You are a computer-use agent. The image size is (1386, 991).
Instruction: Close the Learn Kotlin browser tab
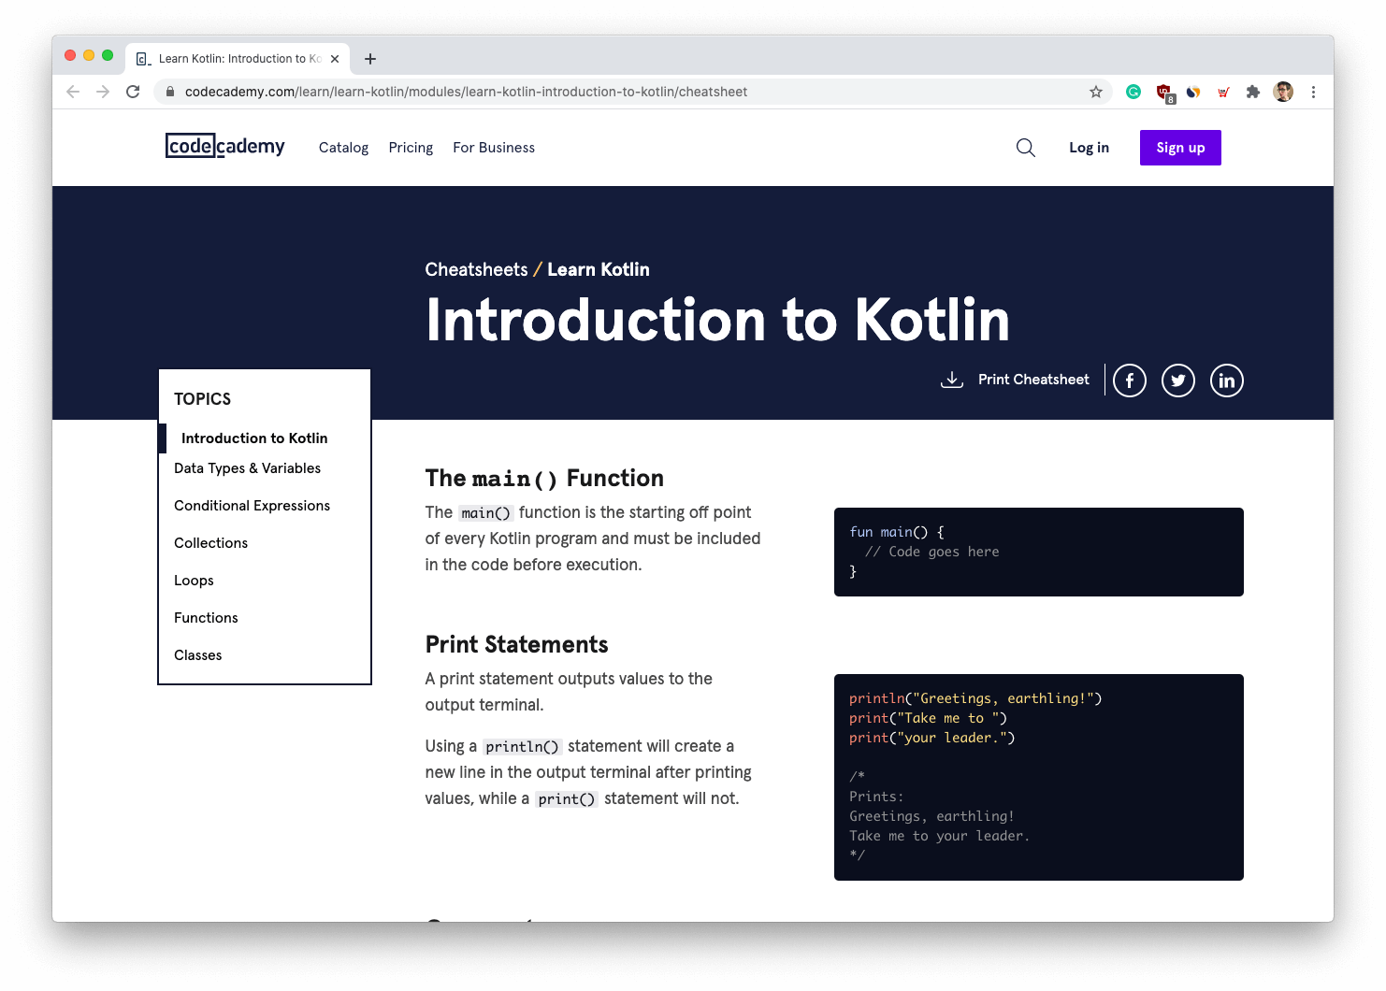pyautogui.click(x=335, y=59)
